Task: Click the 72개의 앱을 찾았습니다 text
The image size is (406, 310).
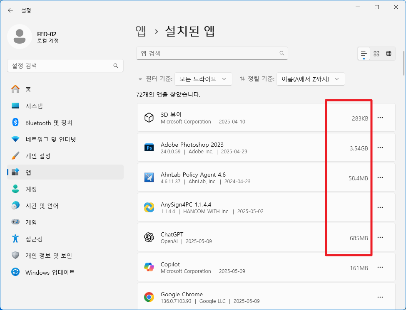Action: pyautogui.click(x=168, y=95)
